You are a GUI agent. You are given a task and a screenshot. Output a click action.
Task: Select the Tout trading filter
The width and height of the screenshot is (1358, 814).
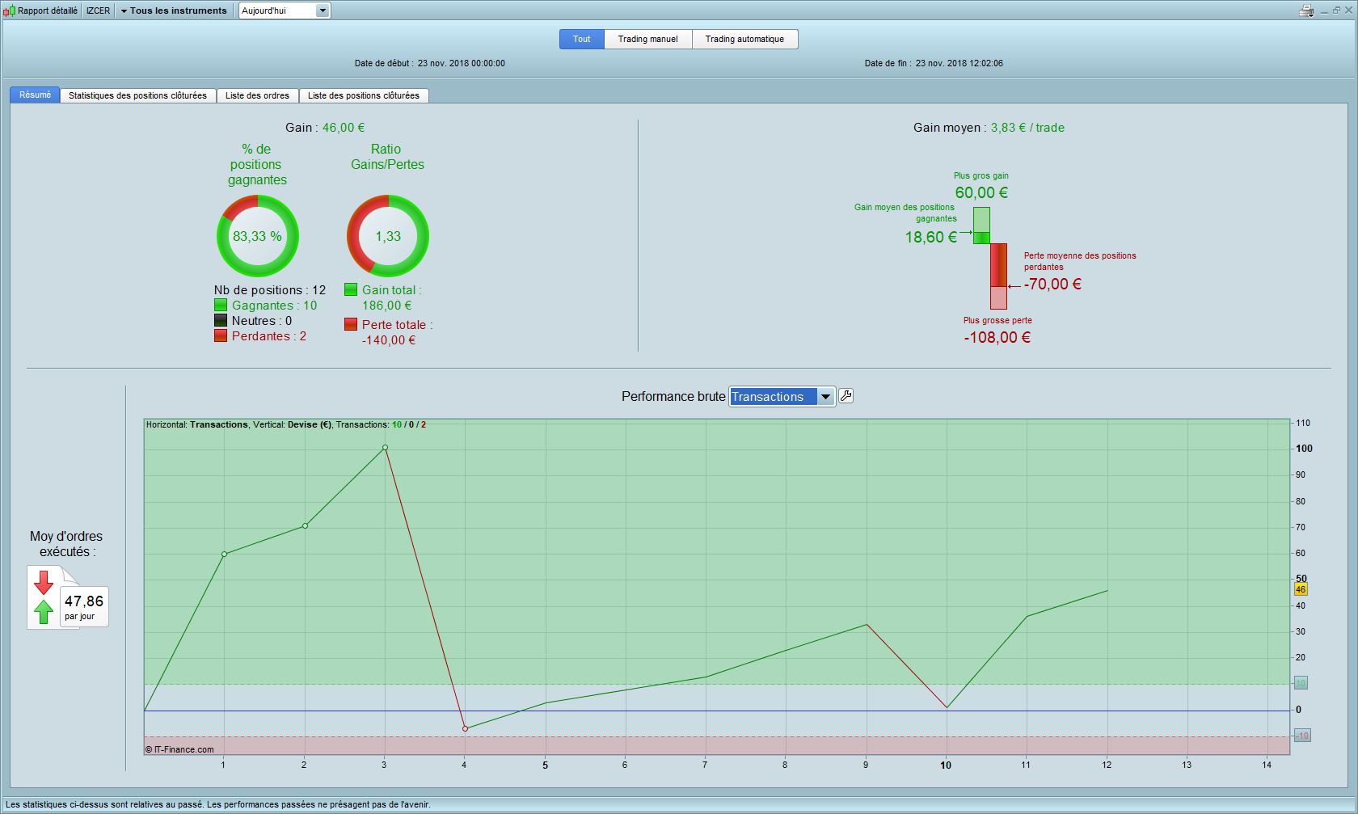click(x=581, y=39)
